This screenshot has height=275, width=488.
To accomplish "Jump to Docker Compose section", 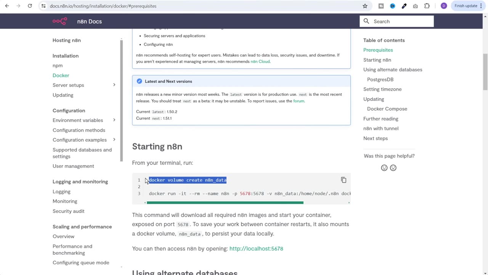I will (387, 108).
